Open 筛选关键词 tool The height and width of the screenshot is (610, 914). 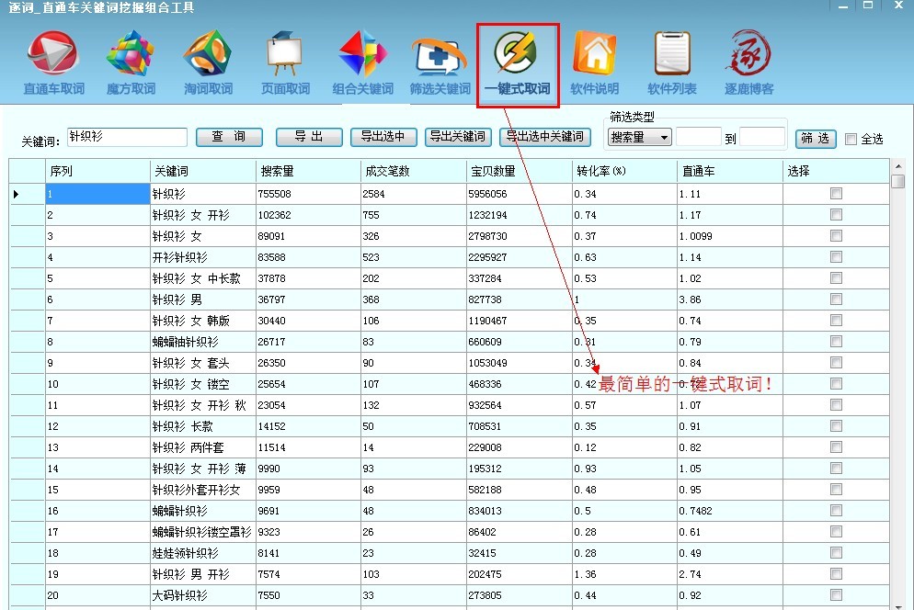point(440,62)
